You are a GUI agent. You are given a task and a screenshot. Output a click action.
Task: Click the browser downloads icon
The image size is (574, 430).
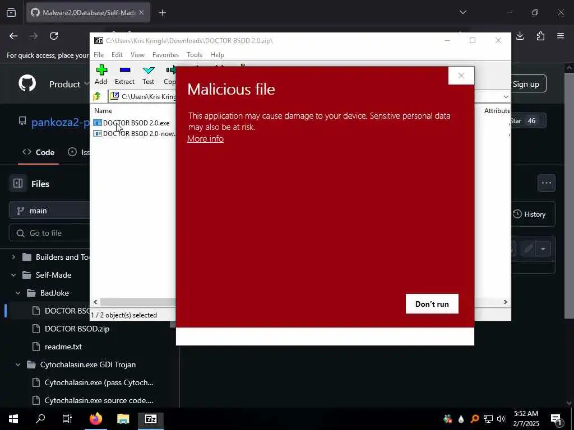520,36
